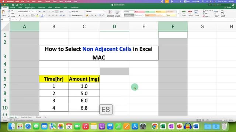236x132 pixels.
Task: Expand the Fill dropdown
Action: coord(208,14)
